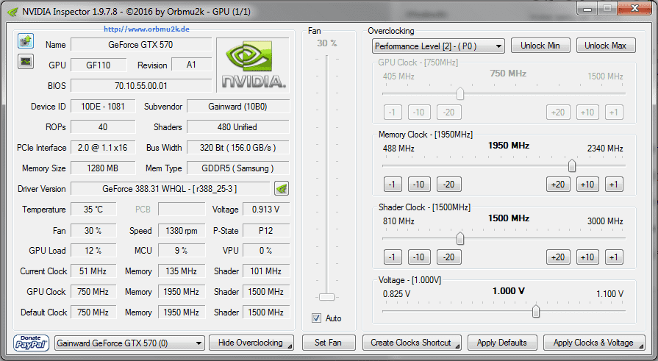Click the Revision value A1

click(191, 65)
